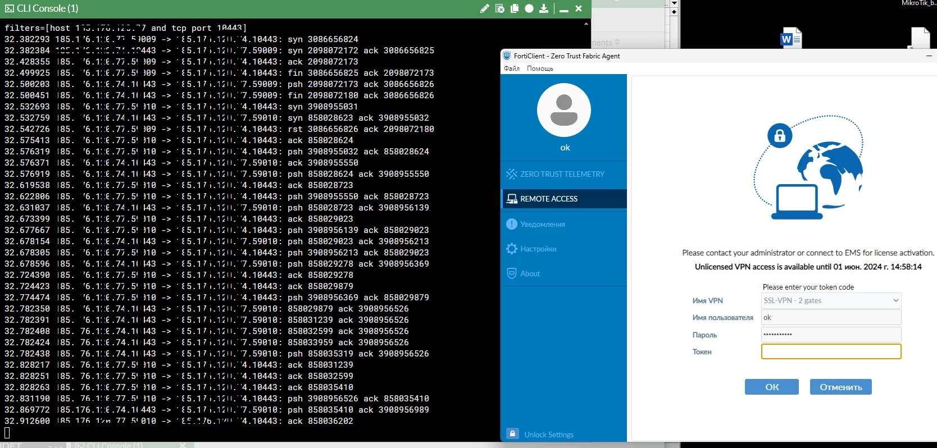Click the Имя VPN label
This screenshot has width=937, height=448.
pyautogui.click(x=708, y=301)
